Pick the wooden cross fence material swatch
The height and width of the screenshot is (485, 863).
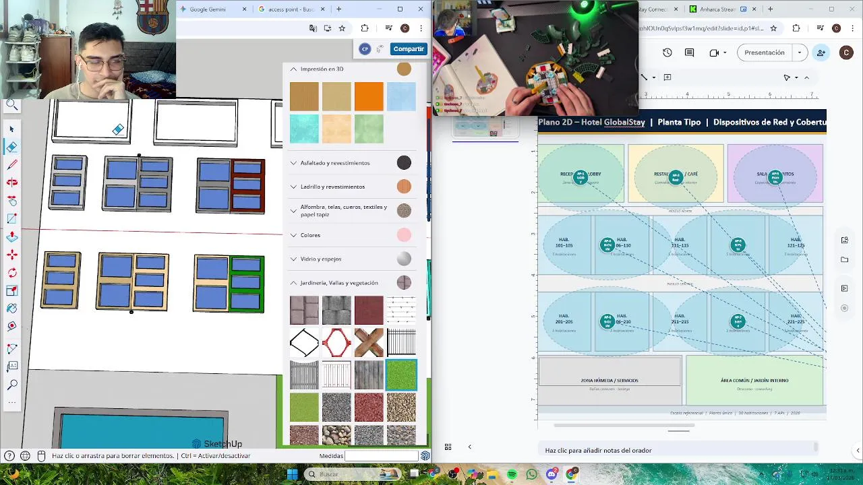point(369,342)
